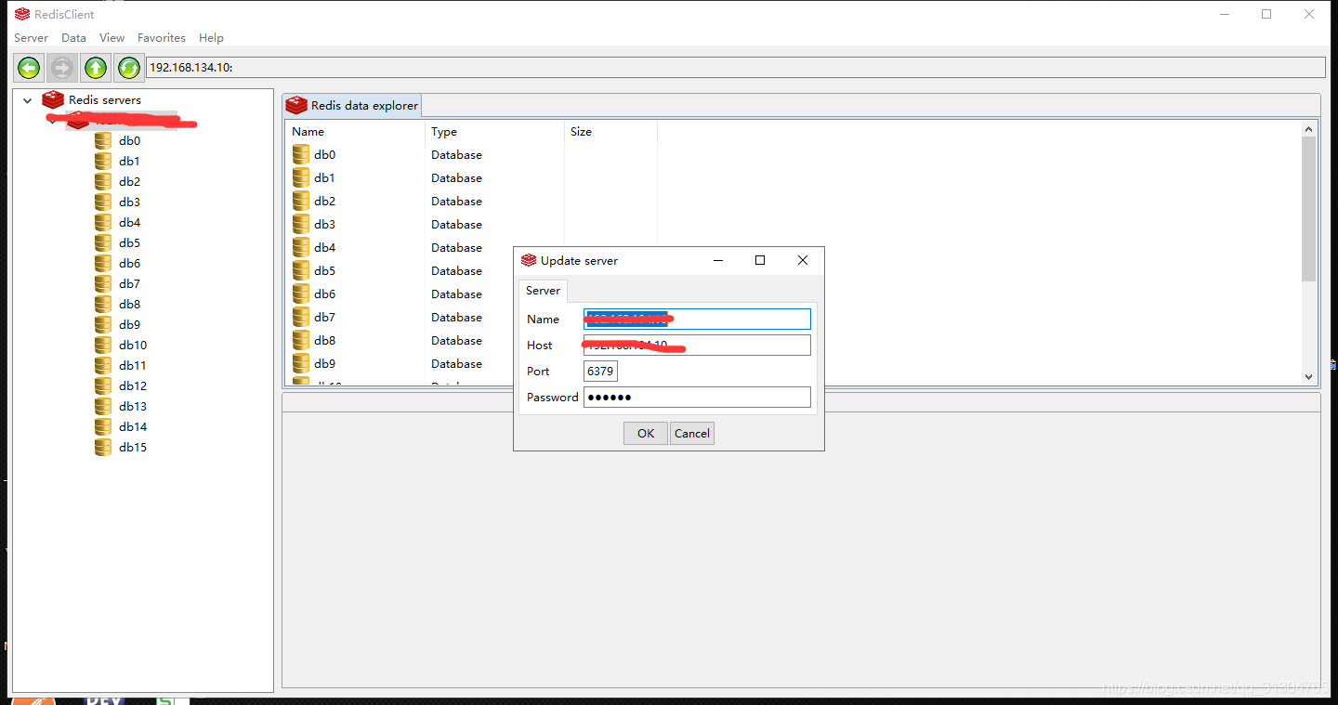Viewport: 1338px width, 705px height.
Task: Select db14 in the servers tree
Action: tap(133, 426)
